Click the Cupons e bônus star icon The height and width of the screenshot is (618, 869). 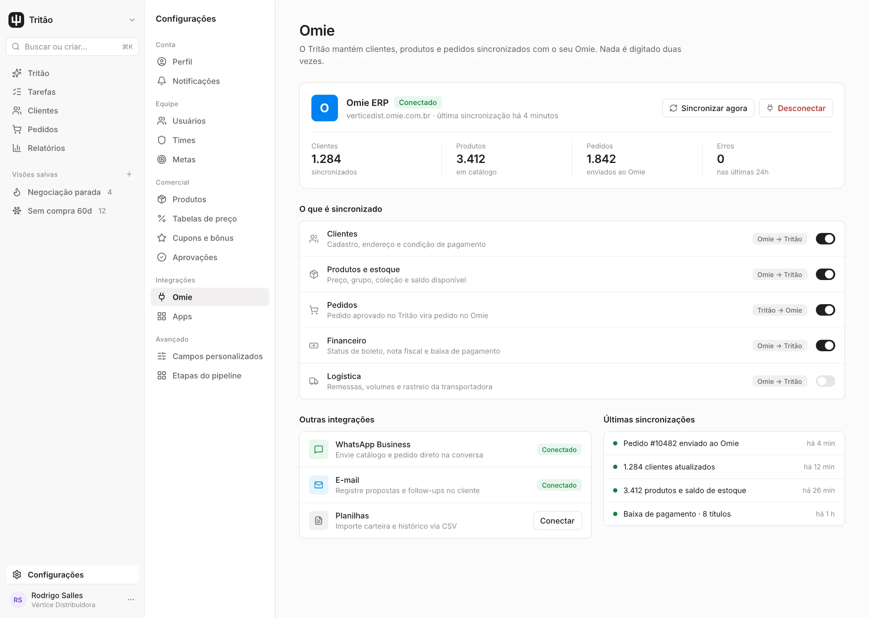click(162, 238)
